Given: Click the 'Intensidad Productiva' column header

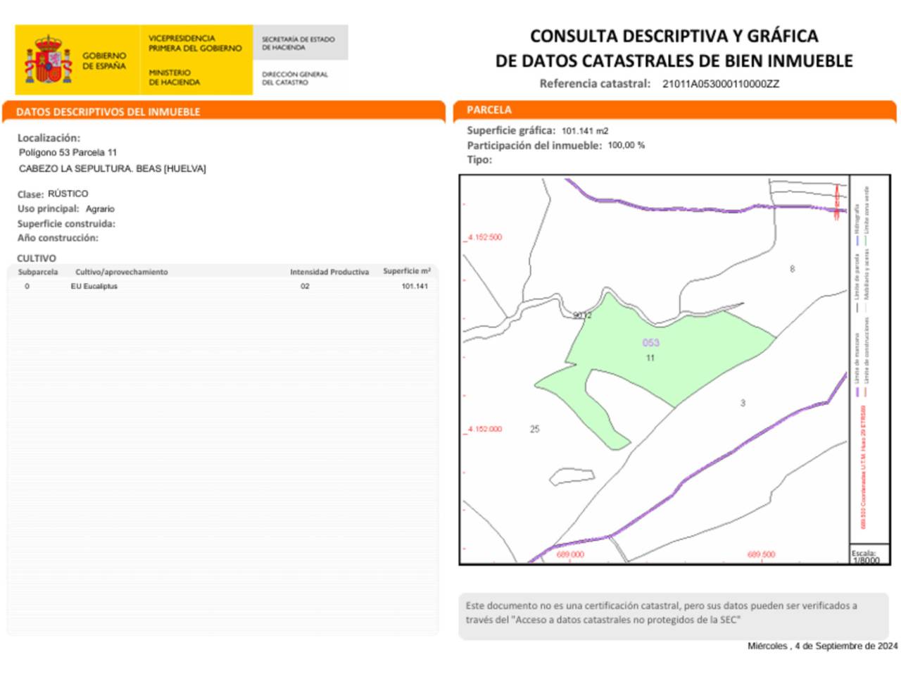Looking at the screenshot, I should click(329, 272).
